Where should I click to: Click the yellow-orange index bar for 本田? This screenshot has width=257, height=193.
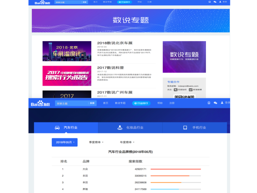[166, 183]
